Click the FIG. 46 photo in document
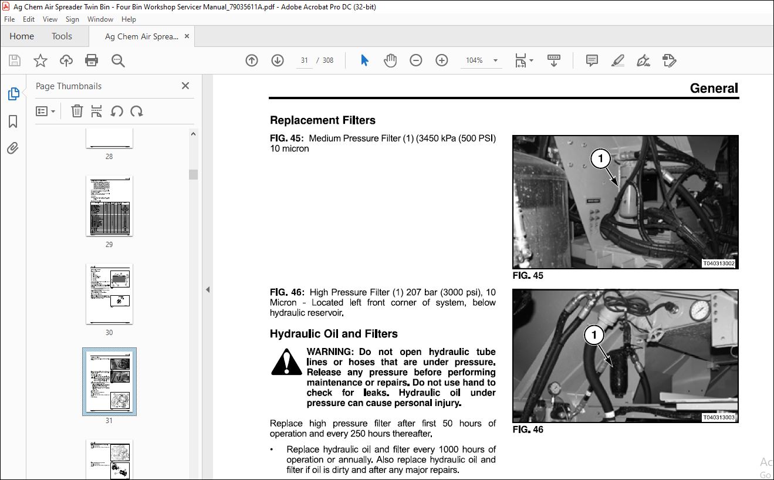Viewport: 774px width, 480px height. pyautogui.click(x=626, y=356)
